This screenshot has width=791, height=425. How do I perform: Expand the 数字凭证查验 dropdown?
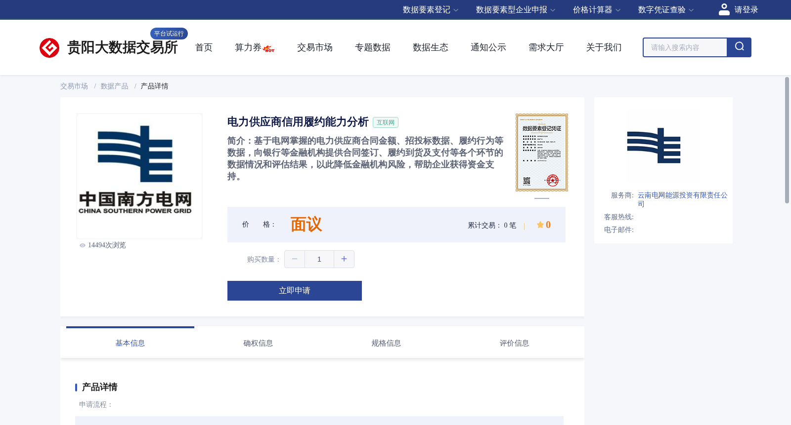click(x=666, y=10)
